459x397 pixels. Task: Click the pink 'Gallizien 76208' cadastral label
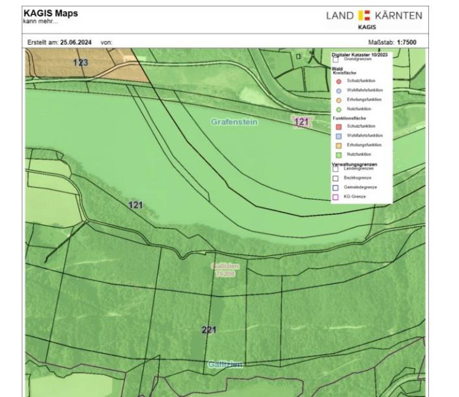tap(225, 270)
